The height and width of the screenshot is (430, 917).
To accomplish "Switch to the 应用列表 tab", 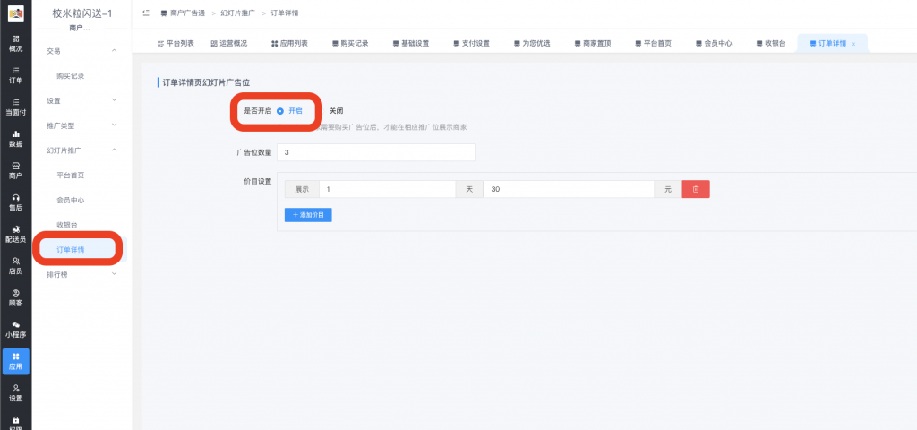I will pos(289,43).
